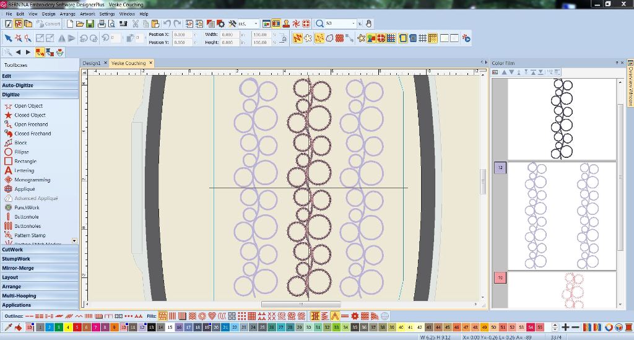Toggle Artistic View toolbar icon
The height and width of the screenshot is (340, 634).
click(x=308, y=38)
